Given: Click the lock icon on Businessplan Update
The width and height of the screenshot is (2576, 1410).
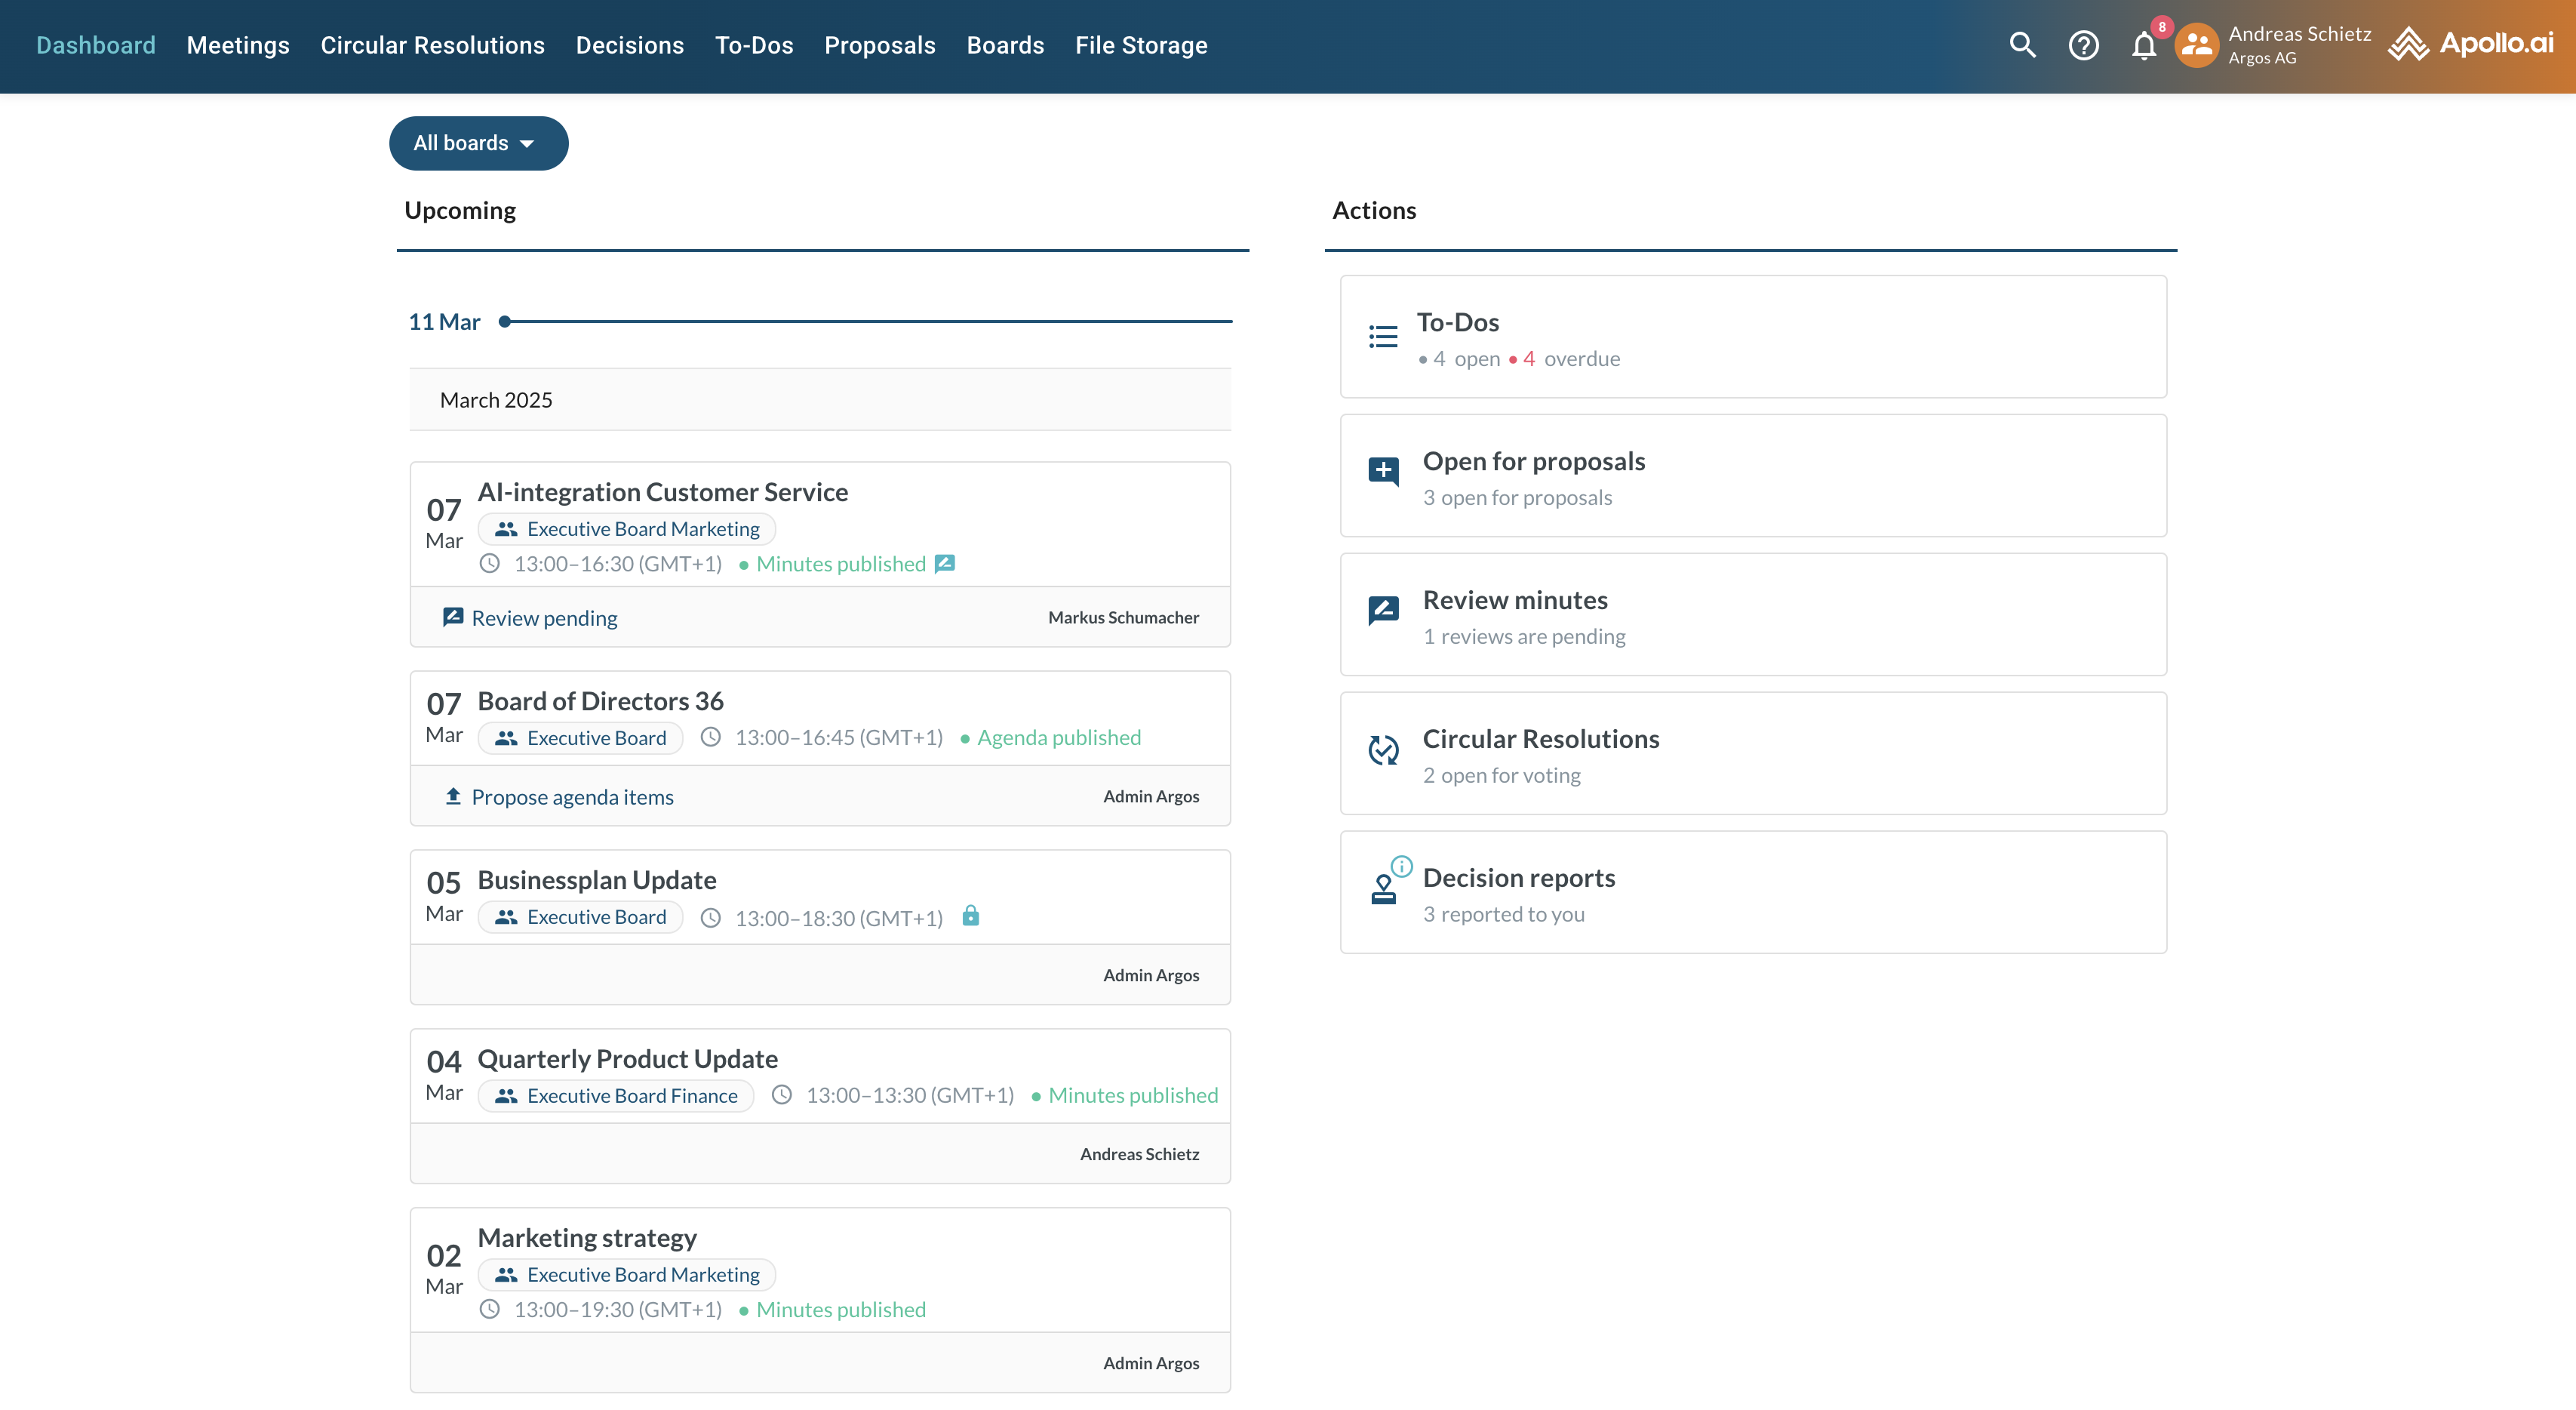Looking at the screenshot, I should click(970, 916).
